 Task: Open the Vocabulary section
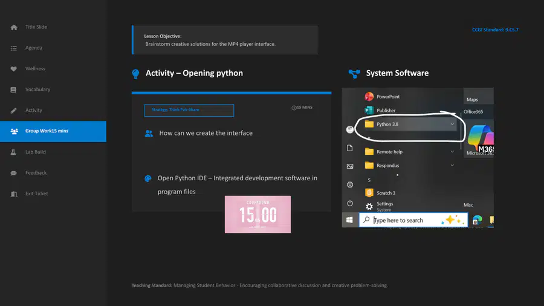point(37,90)
